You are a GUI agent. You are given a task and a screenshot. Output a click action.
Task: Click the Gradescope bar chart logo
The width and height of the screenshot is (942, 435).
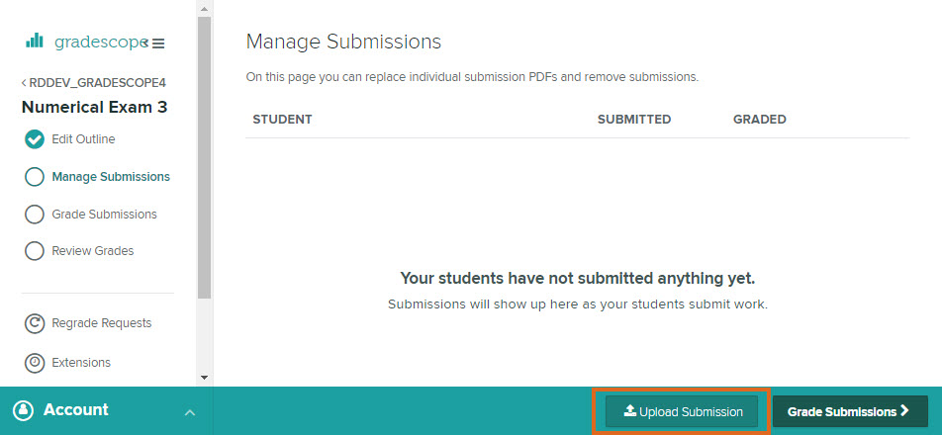[x=35, y=41]
